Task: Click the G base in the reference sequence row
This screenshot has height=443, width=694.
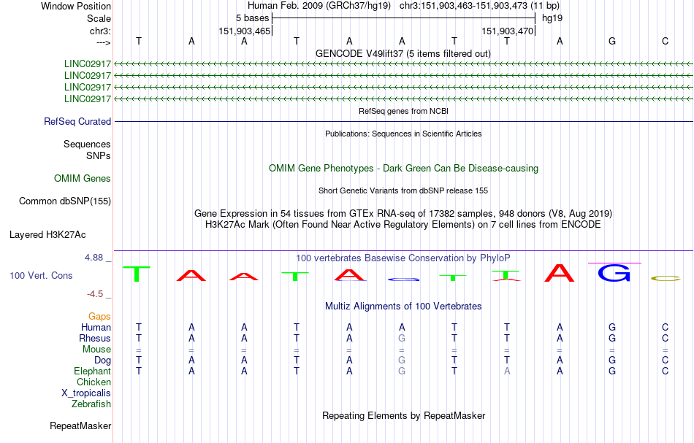Action: pyautogui.click(x=612, y=41)
